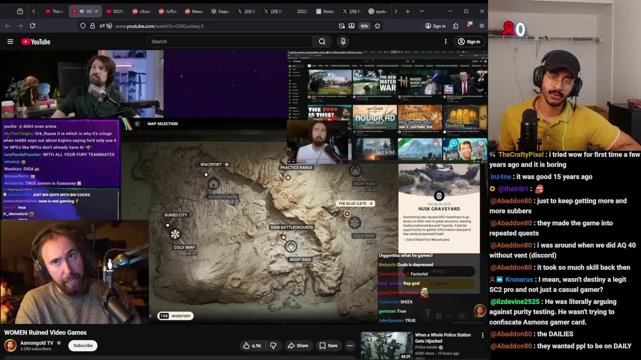The width and height of the screenshot is (641, 360).
Task: Reload the YouTube page
Action: point(33,26)
